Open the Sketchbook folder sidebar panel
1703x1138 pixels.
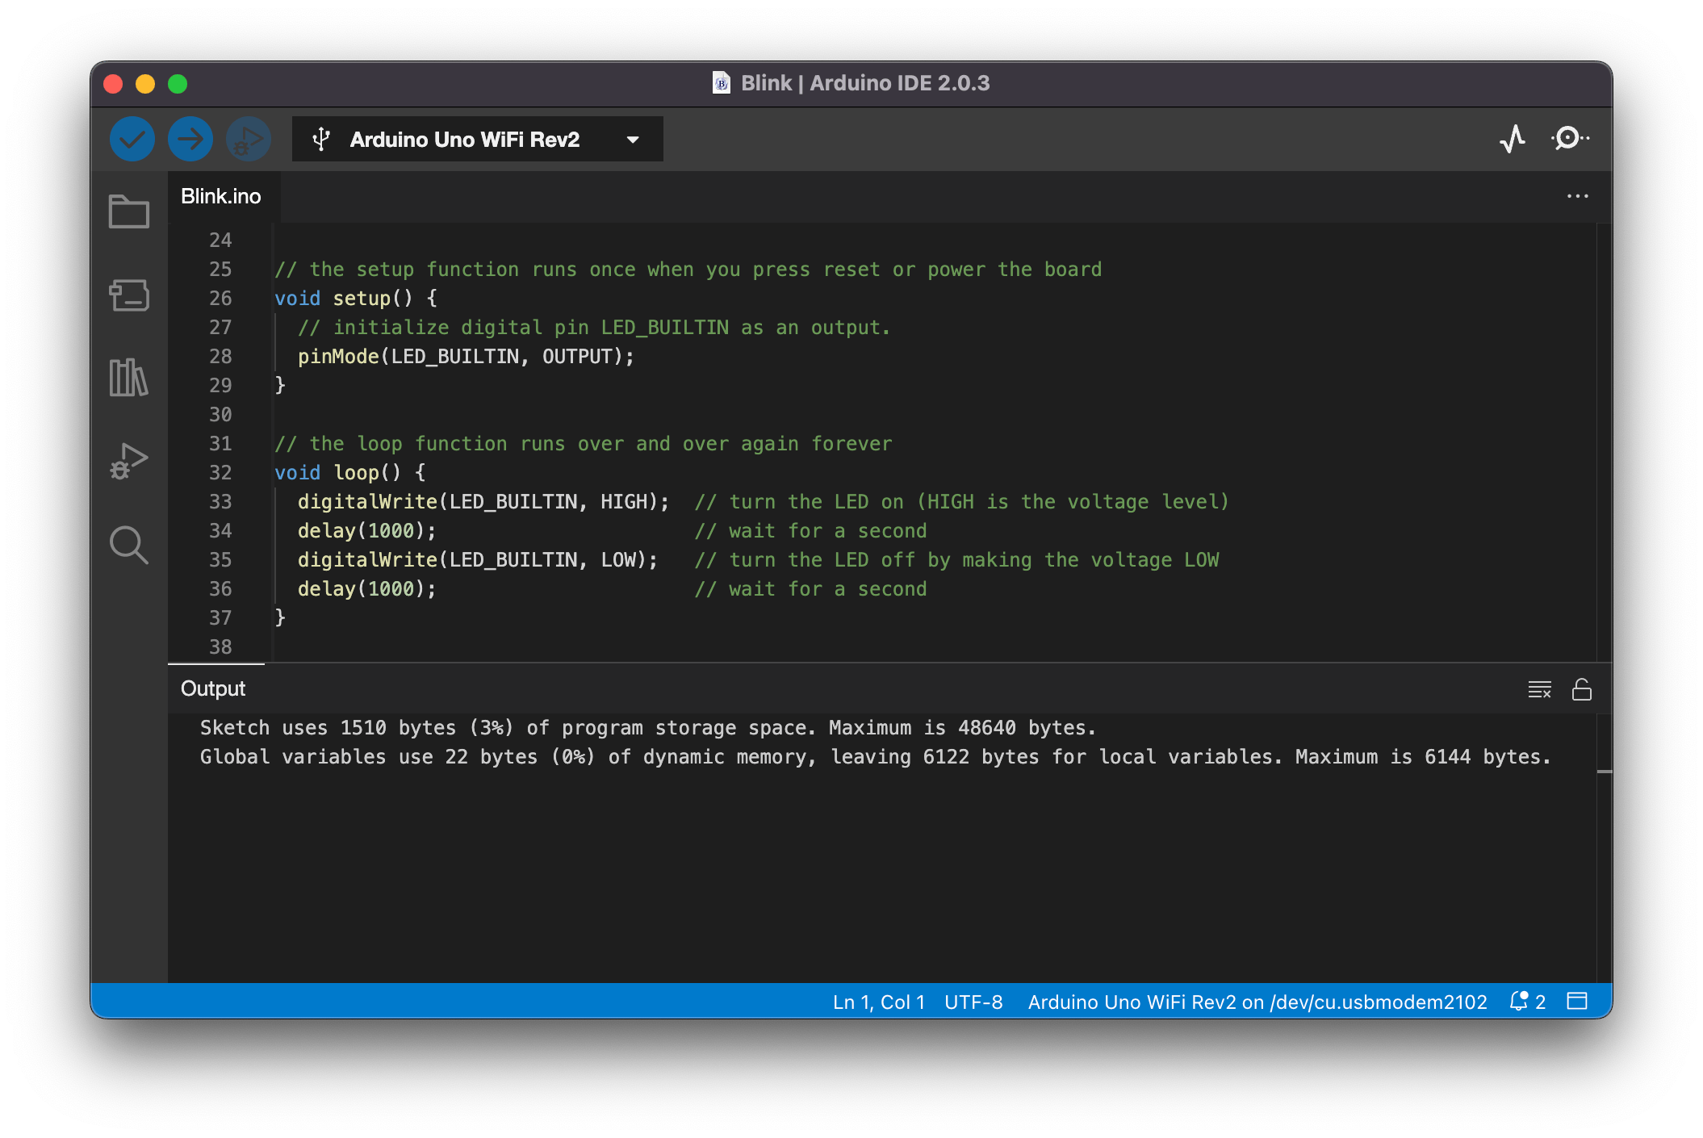click(x=129, y=211)
